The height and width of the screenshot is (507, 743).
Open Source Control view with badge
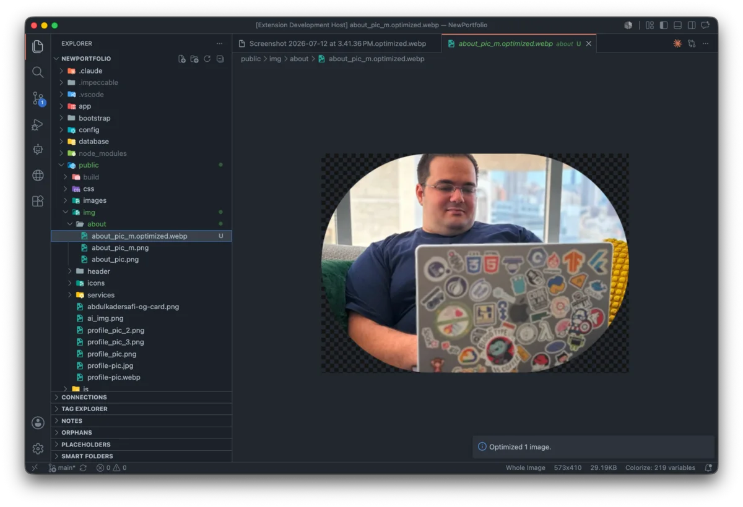(x=38, y=98)
